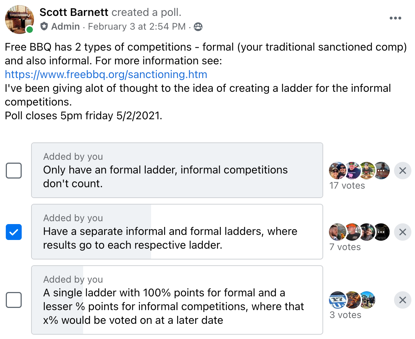Click more-voters avatar on the 17 votes option
The image size is (415, 339).
[x=381, y=171]
